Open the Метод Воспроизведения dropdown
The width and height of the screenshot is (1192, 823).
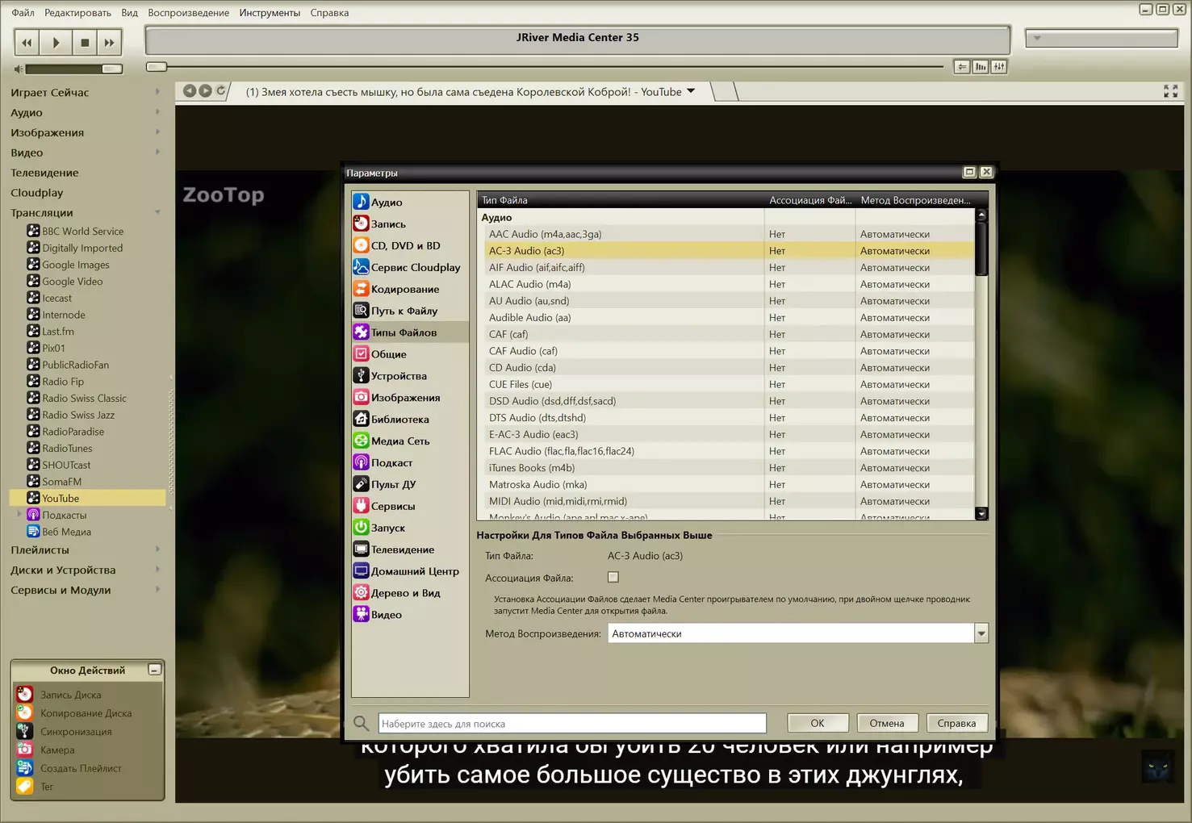pos(981,633)
